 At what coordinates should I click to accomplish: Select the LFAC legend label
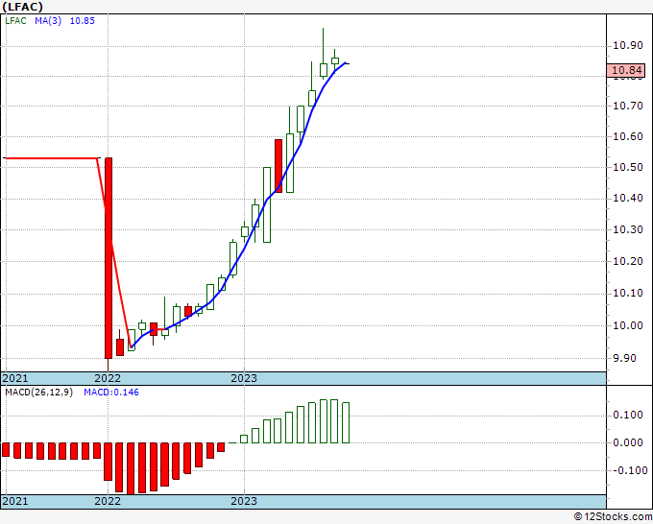[x=15, y=21]
